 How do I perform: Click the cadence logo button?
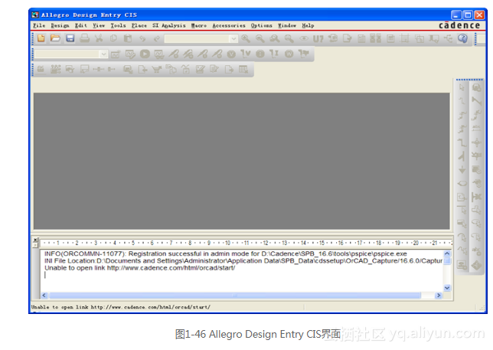click(x=460, y=25)
